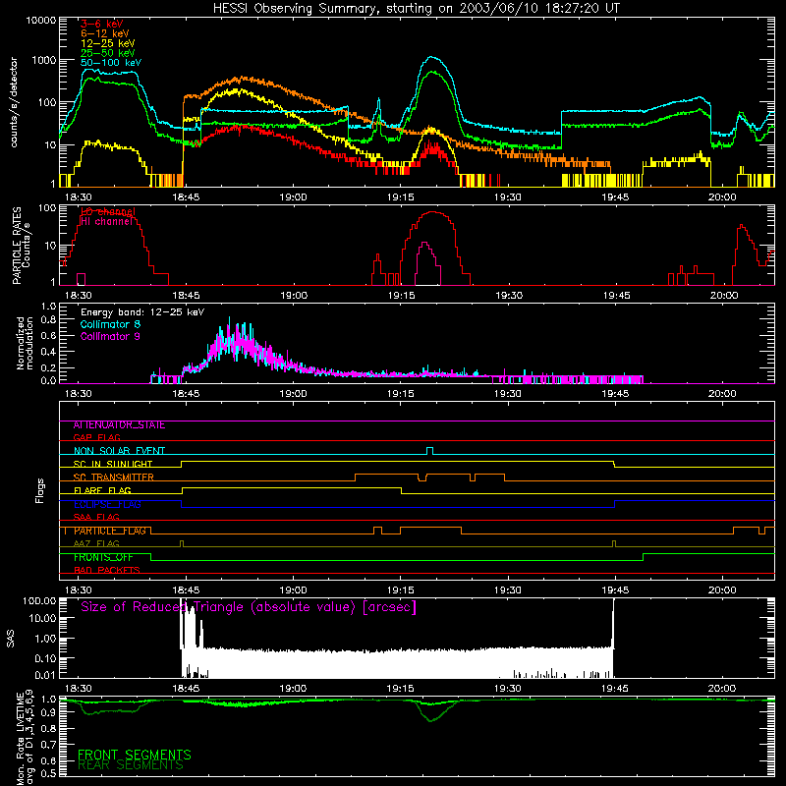Click the BAD_PACKETS flag label
Screen dimensions: 786x786
(106, 571)
